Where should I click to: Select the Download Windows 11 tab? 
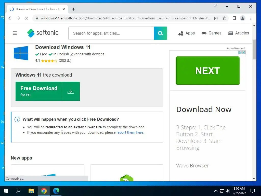pos(37,9)
